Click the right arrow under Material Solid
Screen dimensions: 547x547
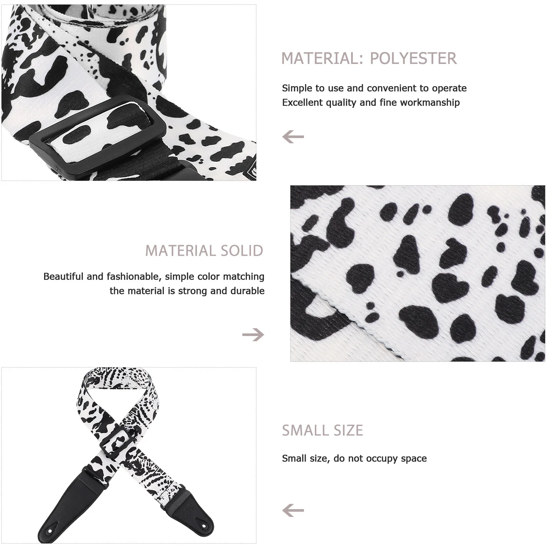pos(253,334)
